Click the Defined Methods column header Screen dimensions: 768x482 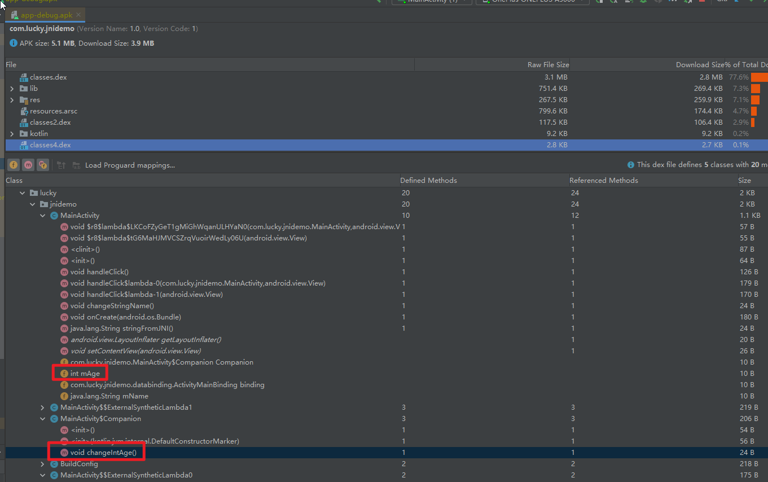484,181
